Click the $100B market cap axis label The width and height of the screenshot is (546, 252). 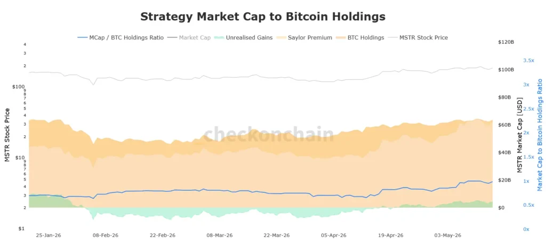pyautogui.click(x=507, y=70)
